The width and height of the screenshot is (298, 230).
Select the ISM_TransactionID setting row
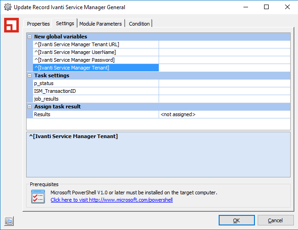point(96,91)
